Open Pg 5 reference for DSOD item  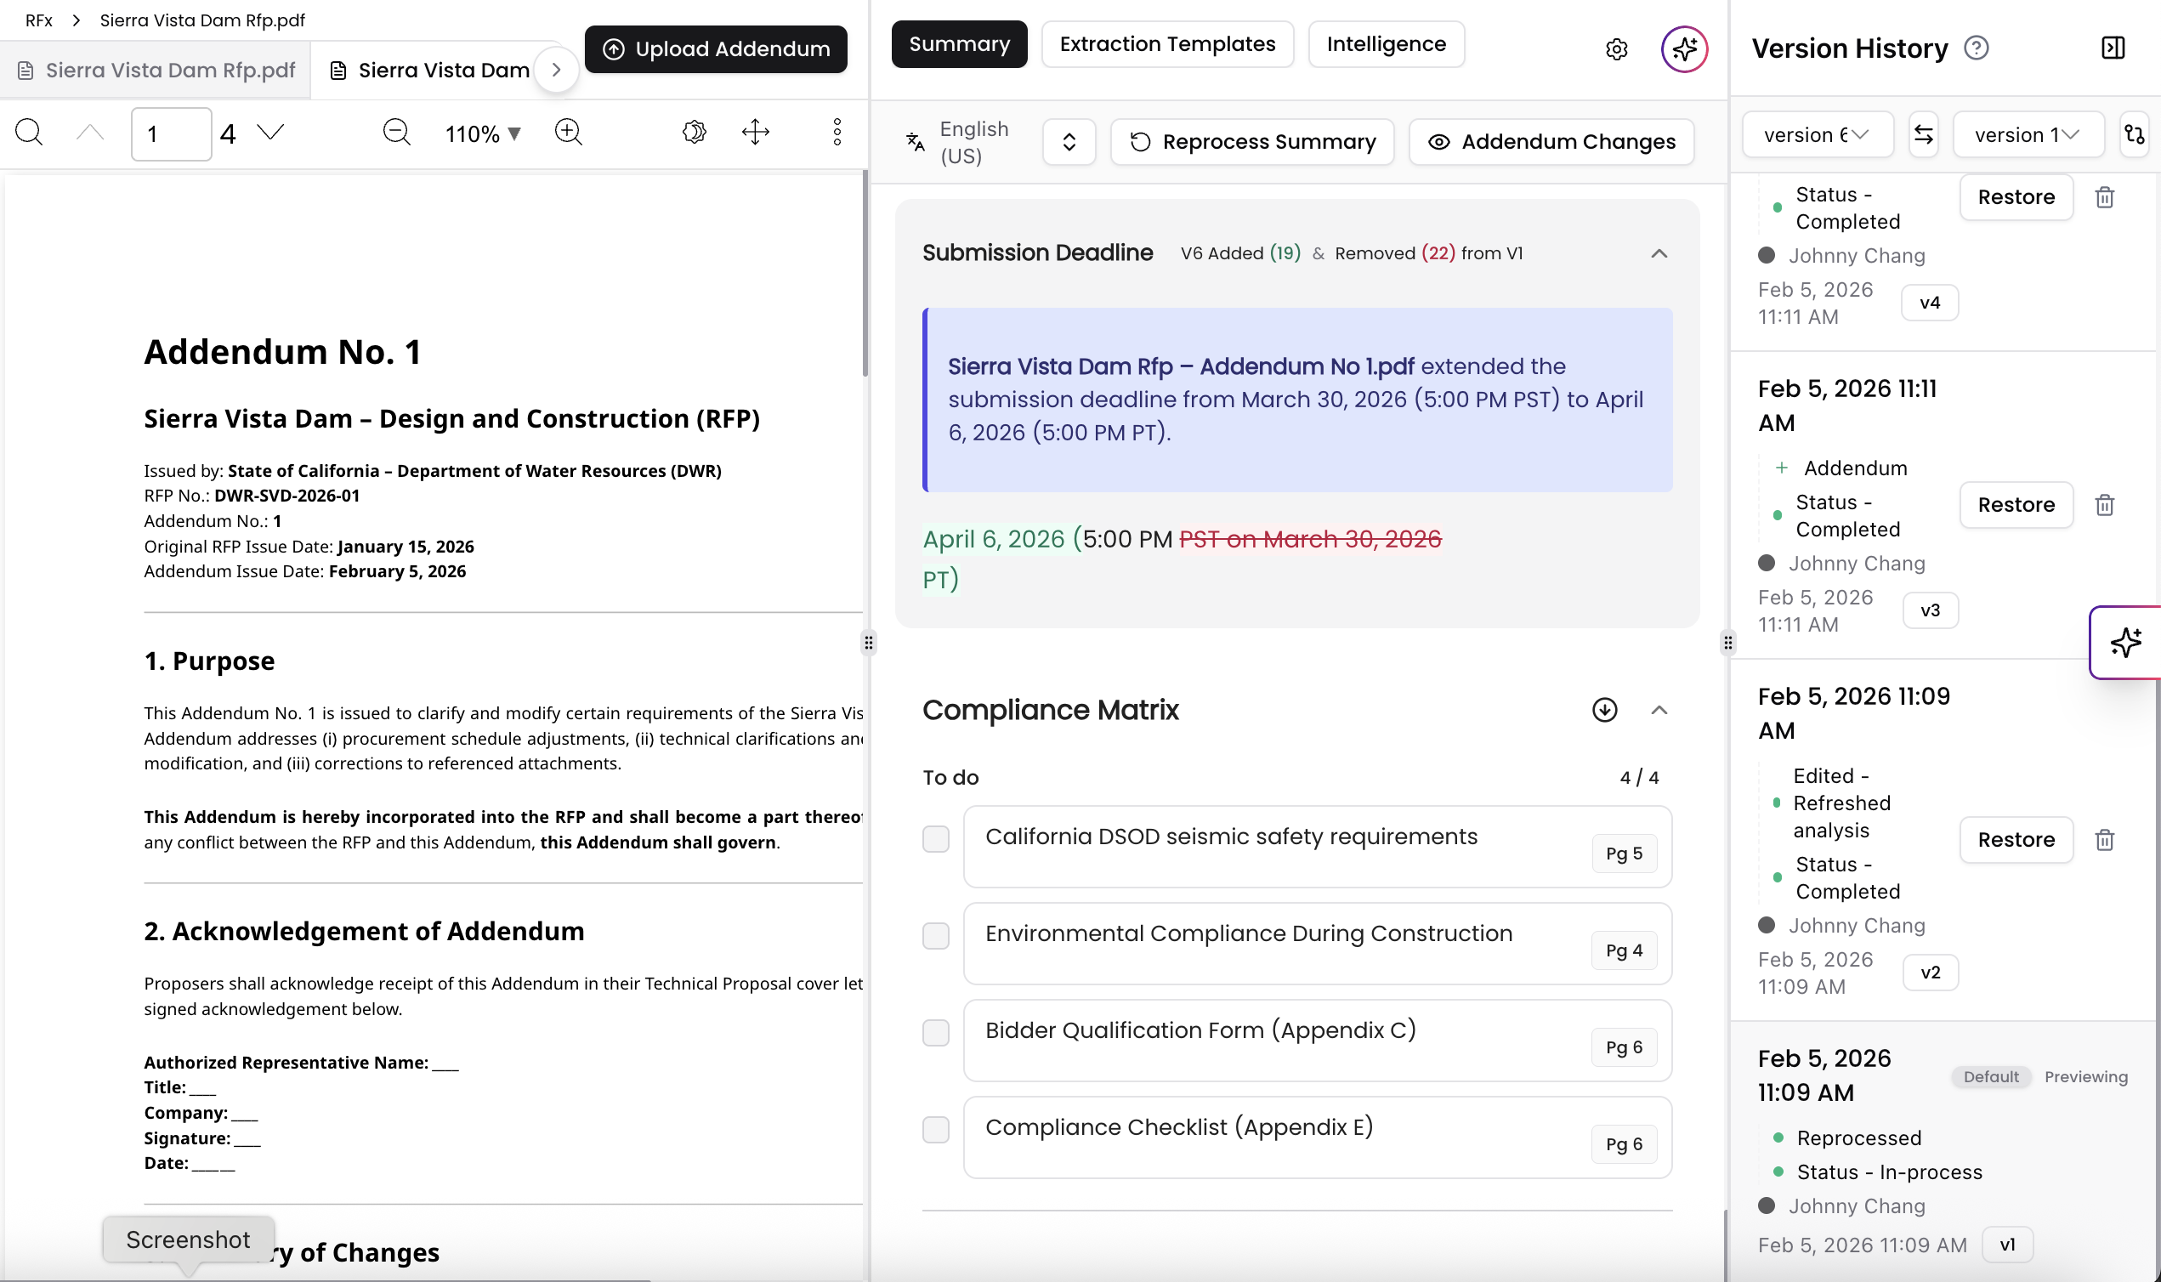coord(1624,854)
